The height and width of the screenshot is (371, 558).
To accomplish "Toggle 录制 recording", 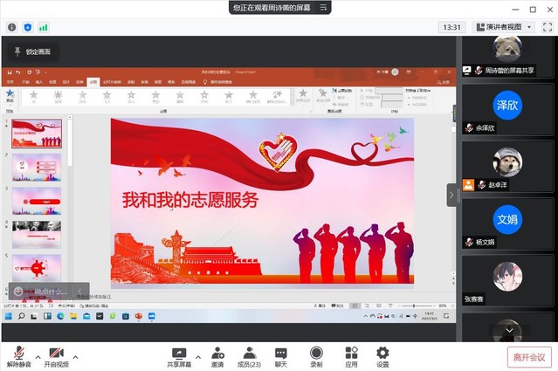I will pyautogui.click(x=316, y=357).
